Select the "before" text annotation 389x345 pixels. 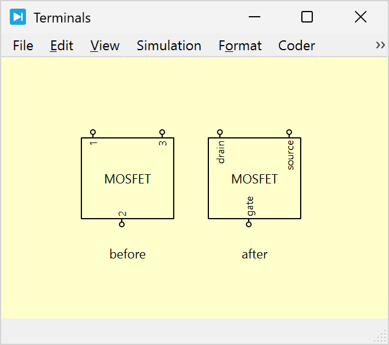128,254
